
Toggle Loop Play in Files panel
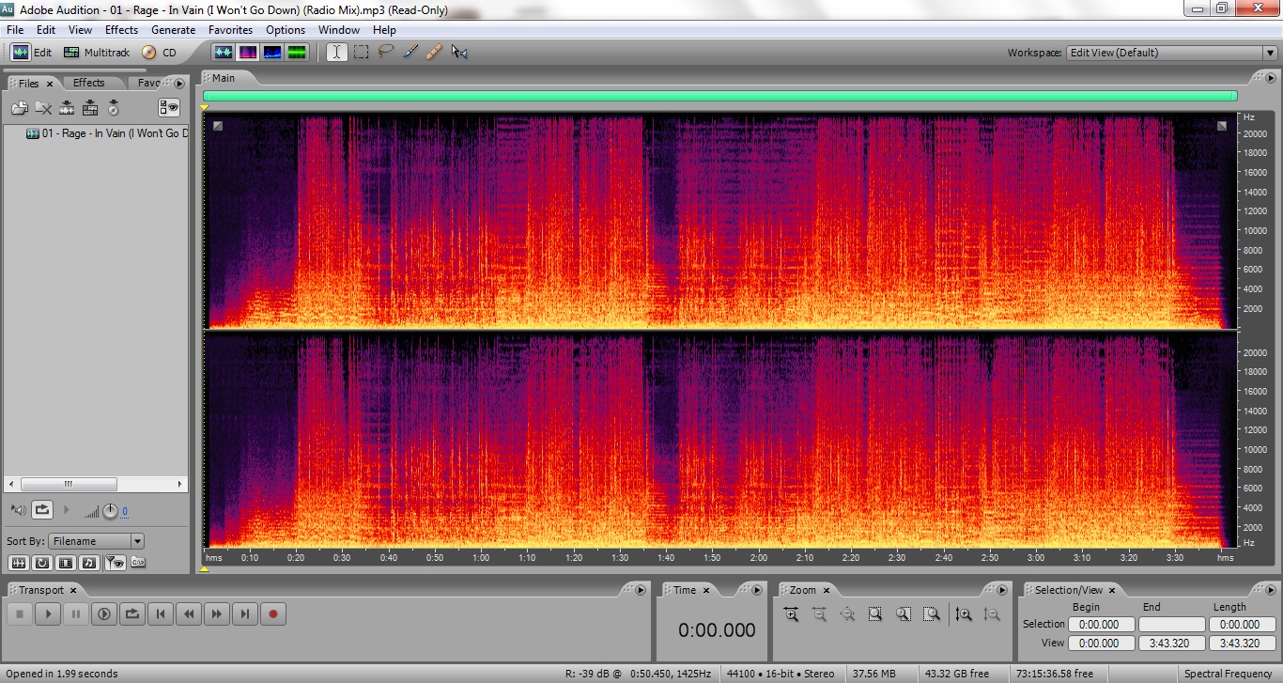[x=42, y=510]
